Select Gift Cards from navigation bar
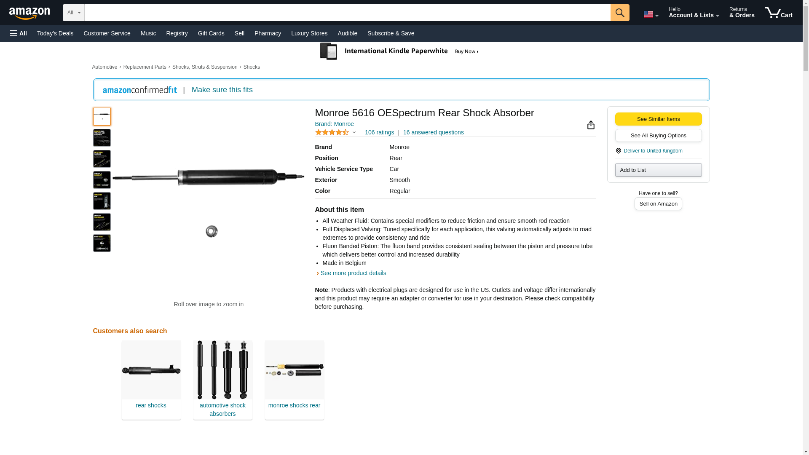 pyautogui.click(x=211, y=33)
